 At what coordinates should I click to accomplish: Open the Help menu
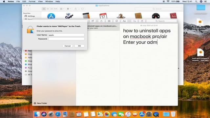coord(58,1)
